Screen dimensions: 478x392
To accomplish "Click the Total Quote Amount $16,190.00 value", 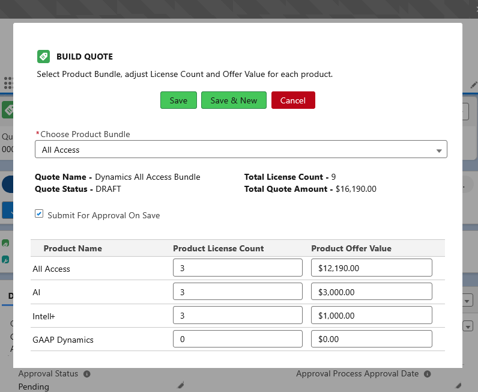I will (x=356, y=189).
